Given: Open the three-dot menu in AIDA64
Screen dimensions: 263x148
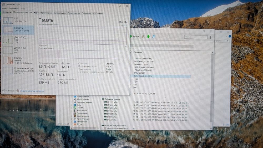Looking at the screenshot, I should pyautogui.click(x=211, y=37).
